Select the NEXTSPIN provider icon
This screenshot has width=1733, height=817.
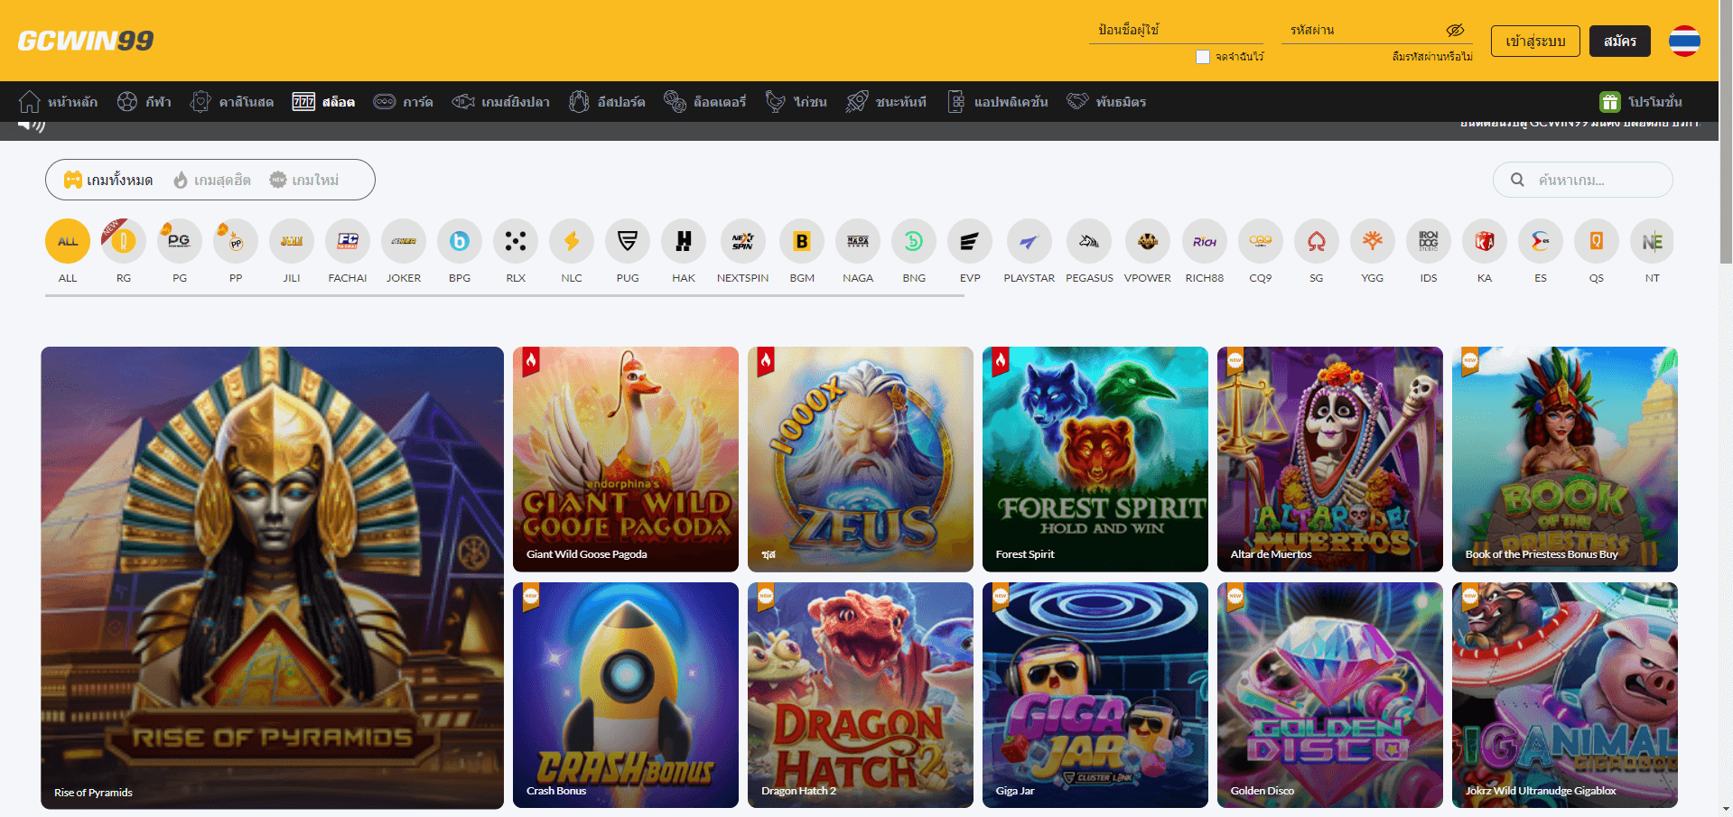point(743,241)
